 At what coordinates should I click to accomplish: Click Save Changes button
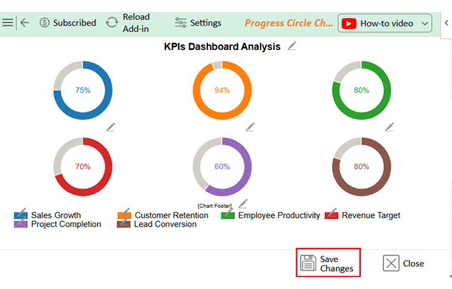328,263
